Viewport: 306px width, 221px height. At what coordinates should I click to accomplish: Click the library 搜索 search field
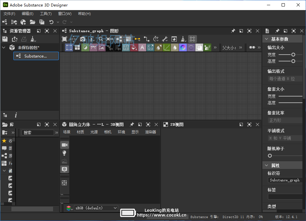(x=37, y=133)
